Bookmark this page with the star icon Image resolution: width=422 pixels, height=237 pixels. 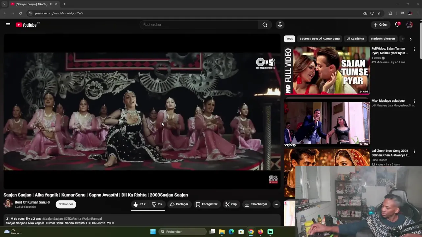(x=379, y=13)
